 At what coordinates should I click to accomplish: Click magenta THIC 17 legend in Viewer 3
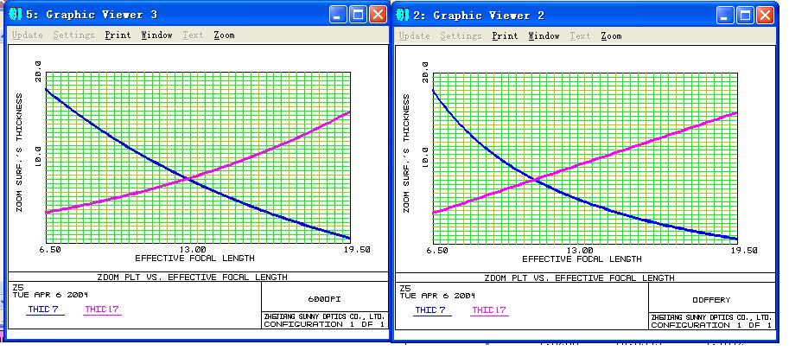coord(102,310)
